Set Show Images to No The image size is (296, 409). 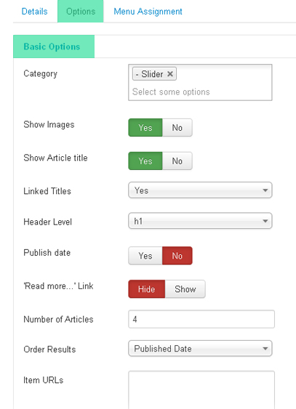click(177, 128)
